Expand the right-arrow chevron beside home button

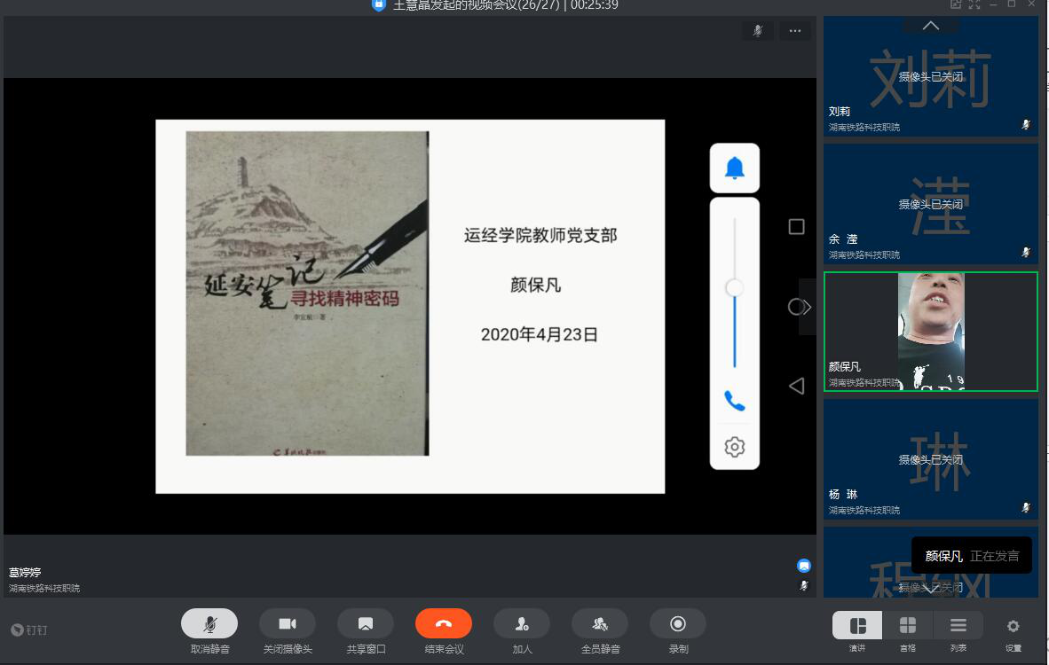808,307
